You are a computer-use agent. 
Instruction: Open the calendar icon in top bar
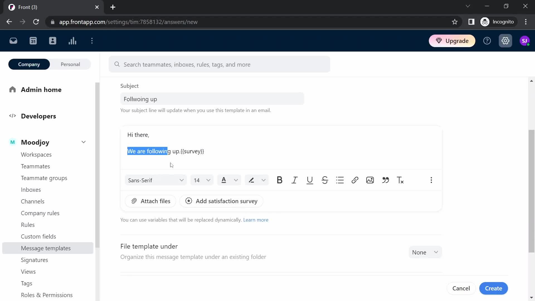click(33, 41)
